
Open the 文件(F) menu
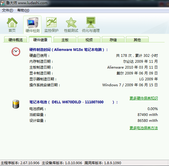point(8,10)
